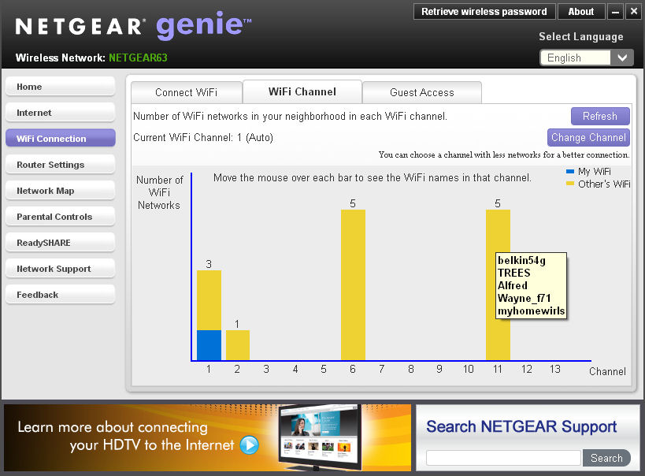
Task: Click 'Alfred' in the tooltip list
Action: tap(513, 285)
